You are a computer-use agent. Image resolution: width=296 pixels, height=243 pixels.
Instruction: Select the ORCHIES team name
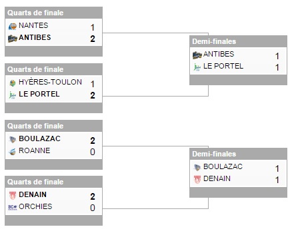[x=35, y=206]
